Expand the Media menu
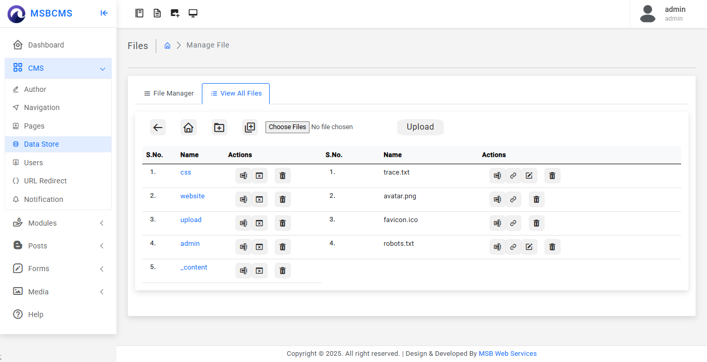This screenshot has width=707, height=362. (58, 292)
